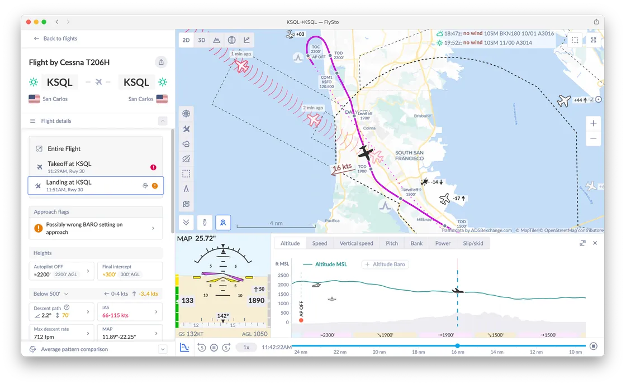Switch map to 3D view

coord(202,40)
